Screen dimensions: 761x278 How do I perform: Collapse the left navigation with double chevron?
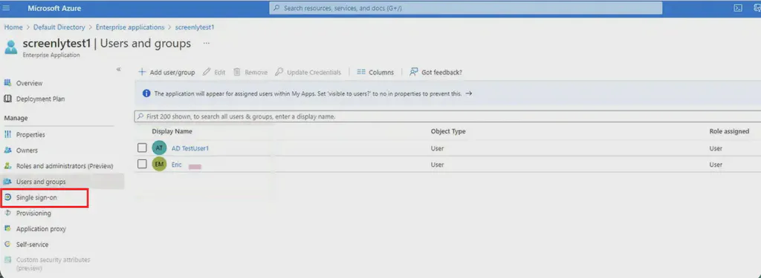118,69
